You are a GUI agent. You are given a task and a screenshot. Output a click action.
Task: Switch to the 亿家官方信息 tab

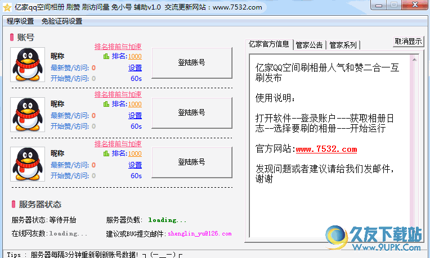[x=269, y=44]
